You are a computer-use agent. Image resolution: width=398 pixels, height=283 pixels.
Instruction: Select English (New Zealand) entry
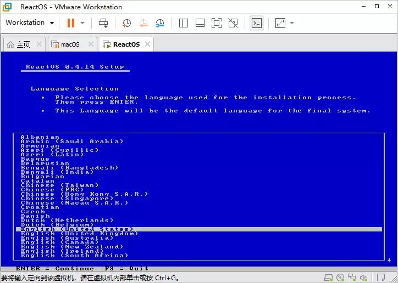click(72, 247)
